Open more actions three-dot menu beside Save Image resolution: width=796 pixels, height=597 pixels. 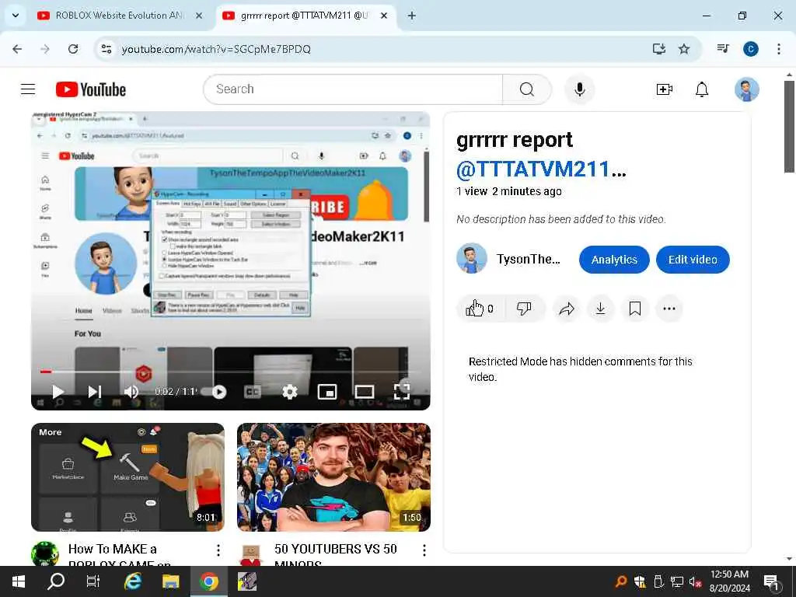click(x=669, y=308)
